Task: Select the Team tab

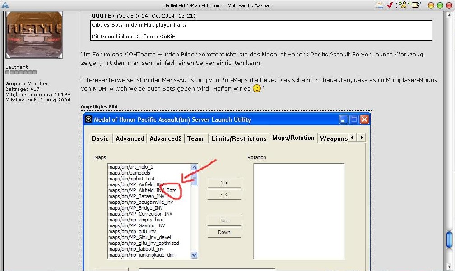Action: pos(195,138)
